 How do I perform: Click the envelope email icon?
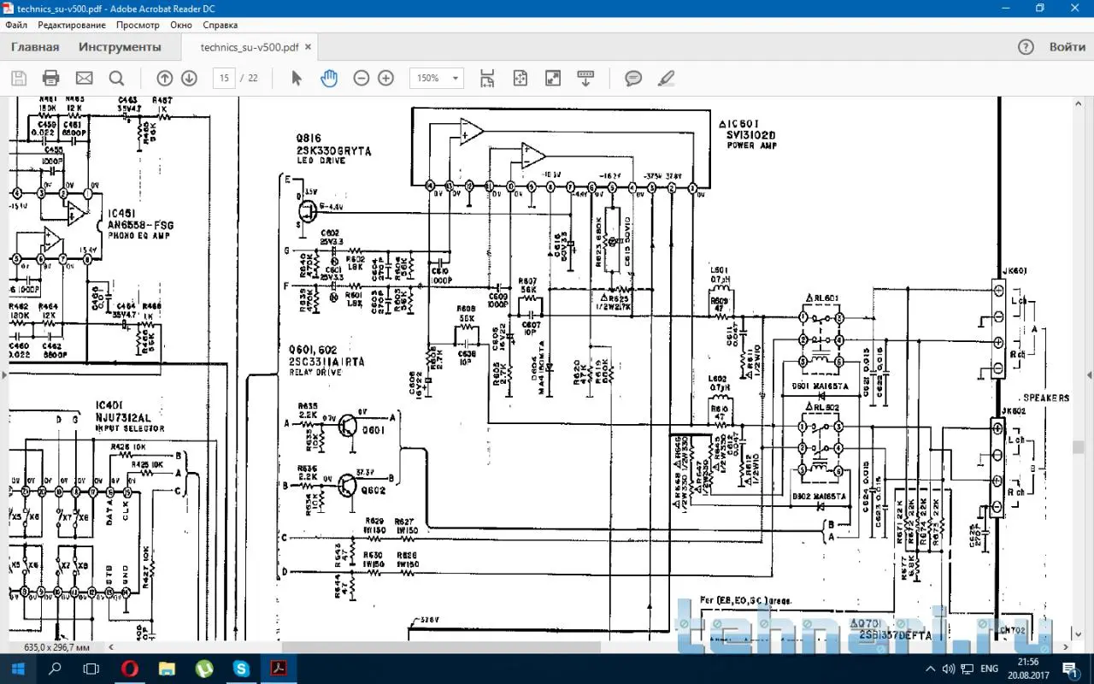click(84, 79)
